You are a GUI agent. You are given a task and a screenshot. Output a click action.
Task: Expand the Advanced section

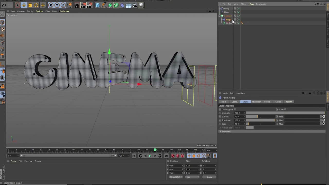pyautogui.click(x=226, y=131)
